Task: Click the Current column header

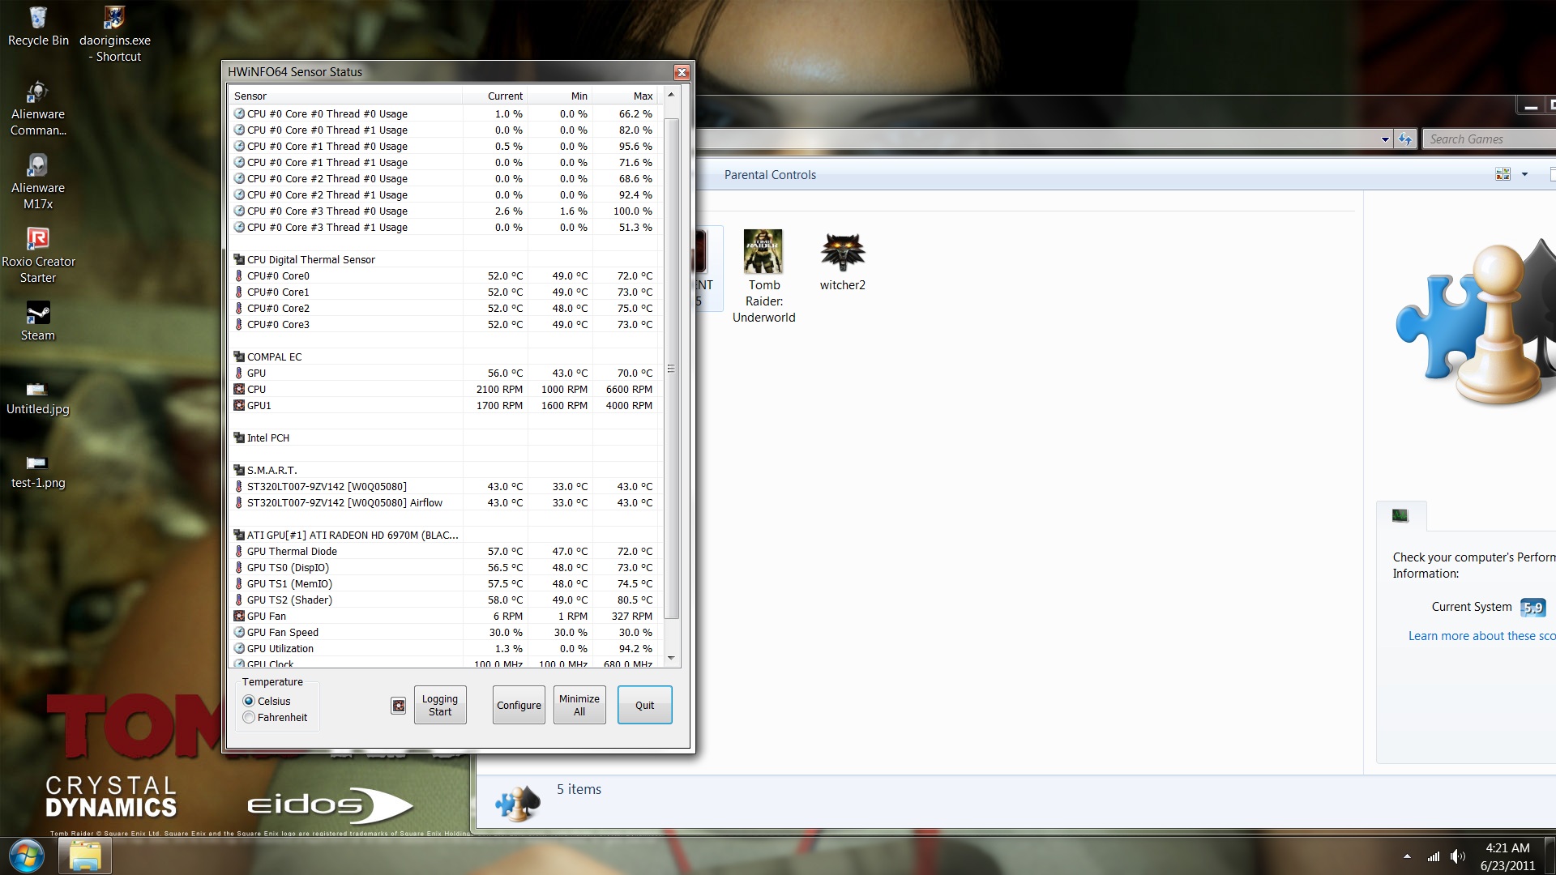Action: pos(494,96)
